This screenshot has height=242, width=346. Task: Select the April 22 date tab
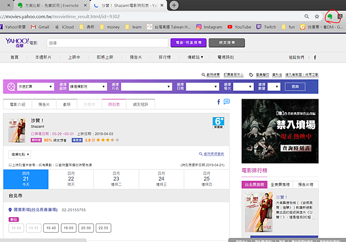71,179
